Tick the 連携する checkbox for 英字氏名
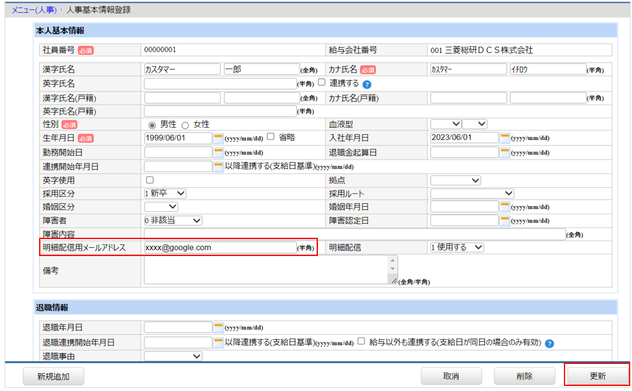Image resolution: width=632 pixels, height=391 pixels. (322, 82)
